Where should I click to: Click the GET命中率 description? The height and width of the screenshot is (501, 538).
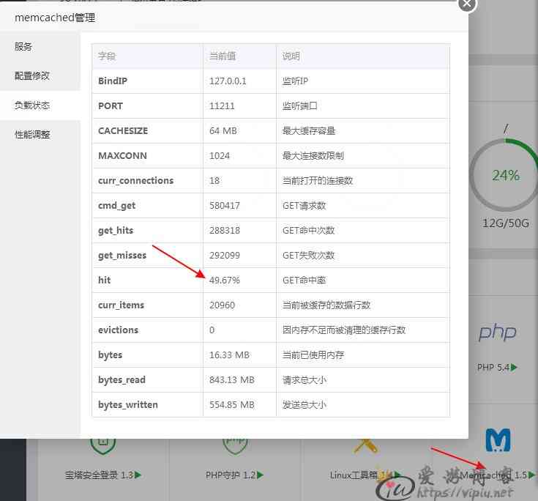coord(305,281)
